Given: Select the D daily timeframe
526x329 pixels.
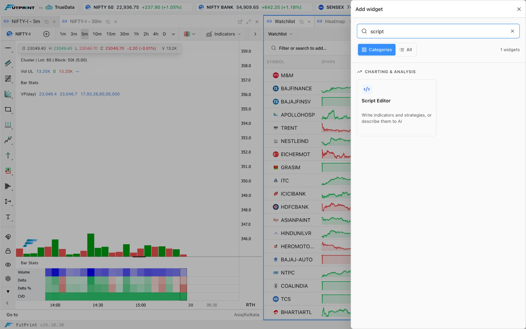Looking at the screenshot, I should coord(164,34).
